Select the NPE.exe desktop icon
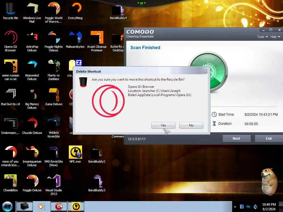The image size is (283, 212). pyautogui.click(x=75, y=154)
